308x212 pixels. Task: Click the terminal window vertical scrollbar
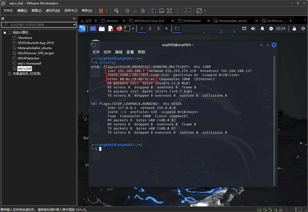pyautogui.click(x=274, y=120)
